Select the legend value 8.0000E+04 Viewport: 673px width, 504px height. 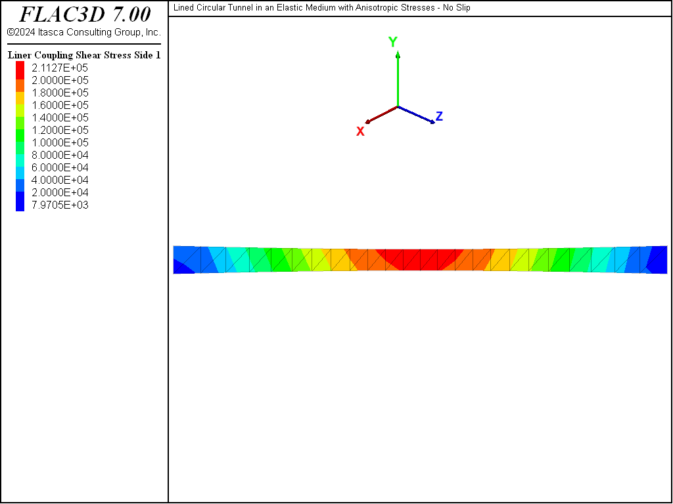(x=60, y=155)
